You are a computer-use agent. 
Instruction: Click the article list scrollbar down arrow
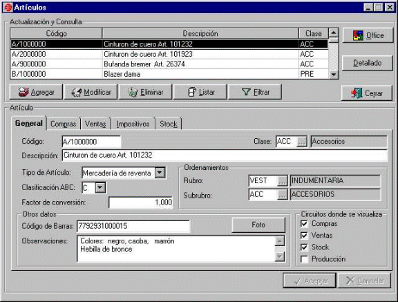point(334,75)
